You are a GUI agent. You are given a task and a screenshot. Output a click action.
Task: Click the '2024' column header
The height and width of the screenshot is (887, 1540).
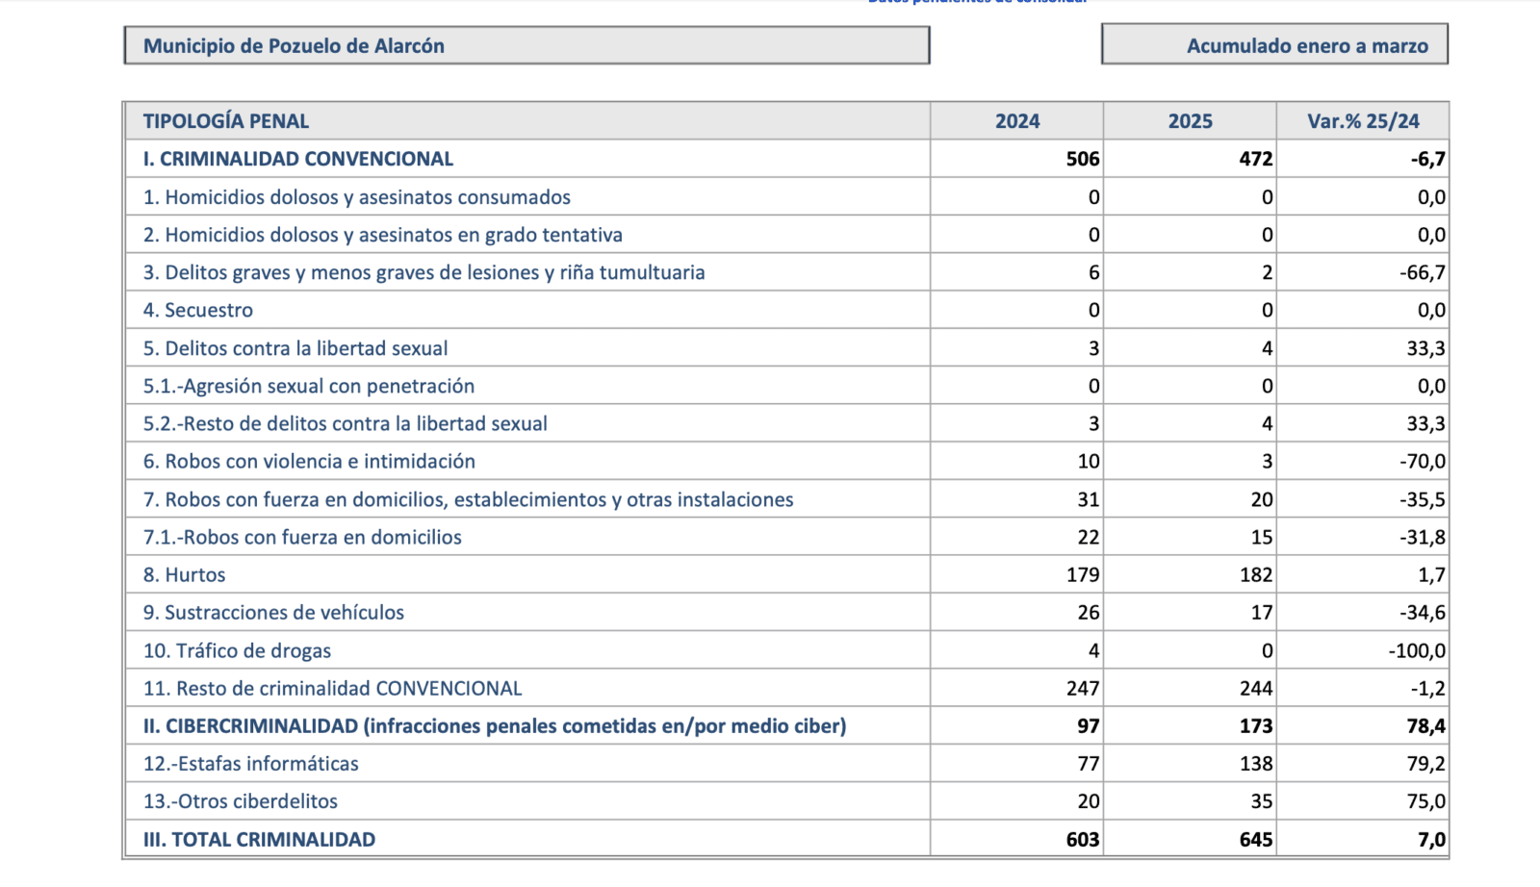1017,121
